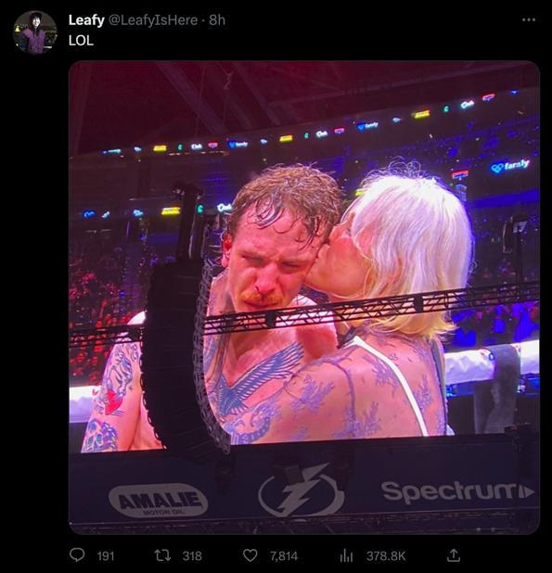Image resolution: width=552 pixels, height=573 pixels.
Task: Click the Spectrum logo in the photo
Action: pos(457,491)
